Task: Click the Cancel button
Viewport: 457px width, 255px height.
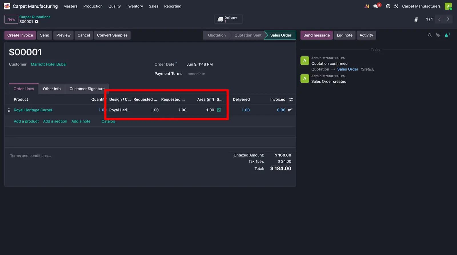Action: pos(84,35)
